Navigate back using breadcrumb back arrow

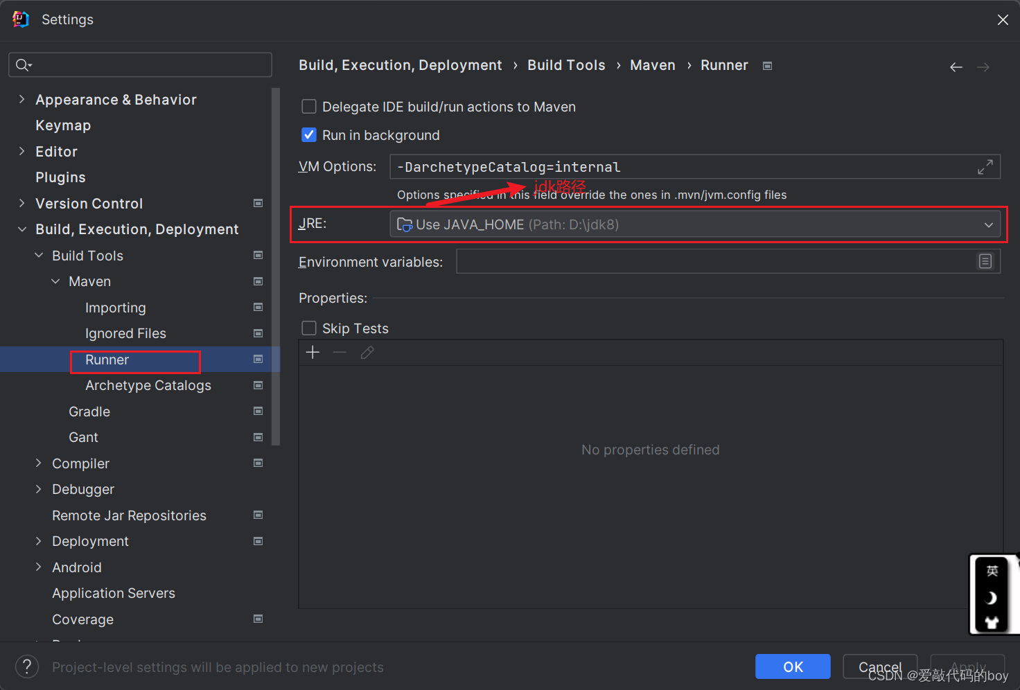click(x=956, y=67)
